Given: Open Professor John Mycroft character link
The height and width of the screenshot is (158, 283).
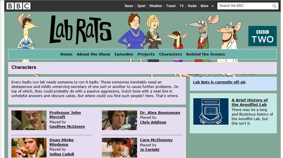Looking at the screenshot, I should click(65, 115).
